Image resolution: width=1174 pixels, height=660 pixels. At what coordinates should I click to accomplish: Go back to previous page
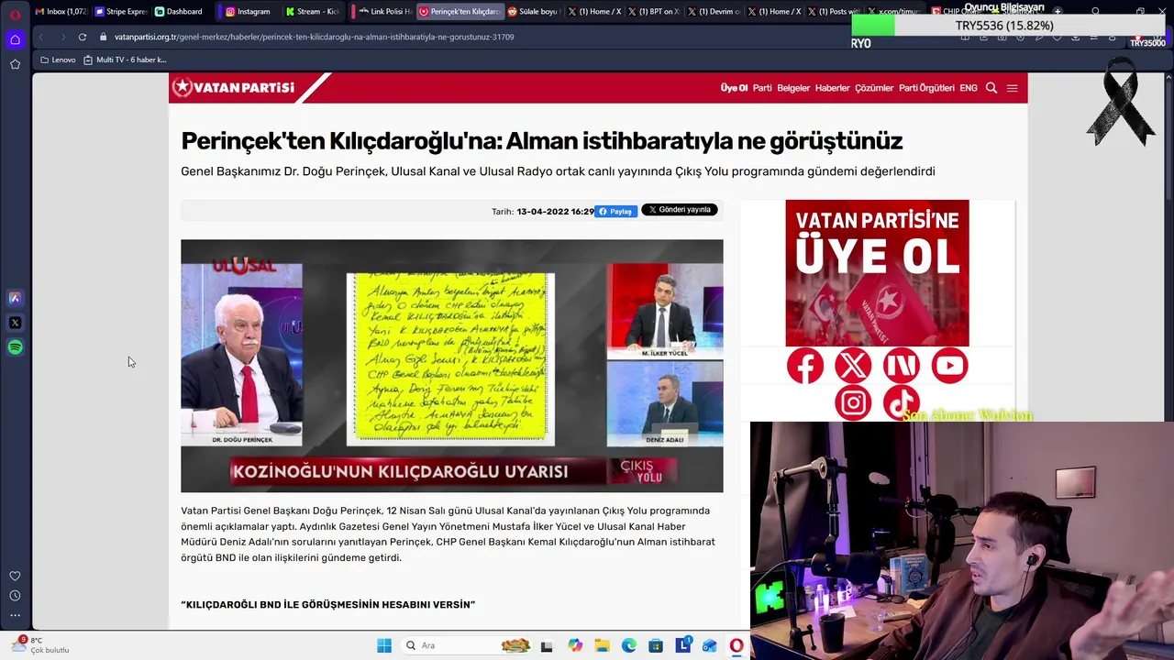41,37
